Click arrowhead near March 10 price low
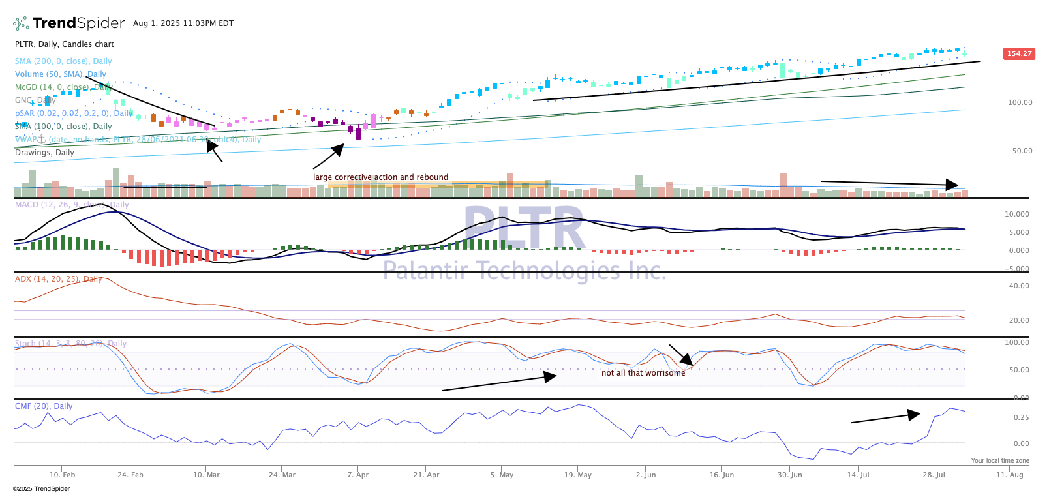 (x=211, y=145)
